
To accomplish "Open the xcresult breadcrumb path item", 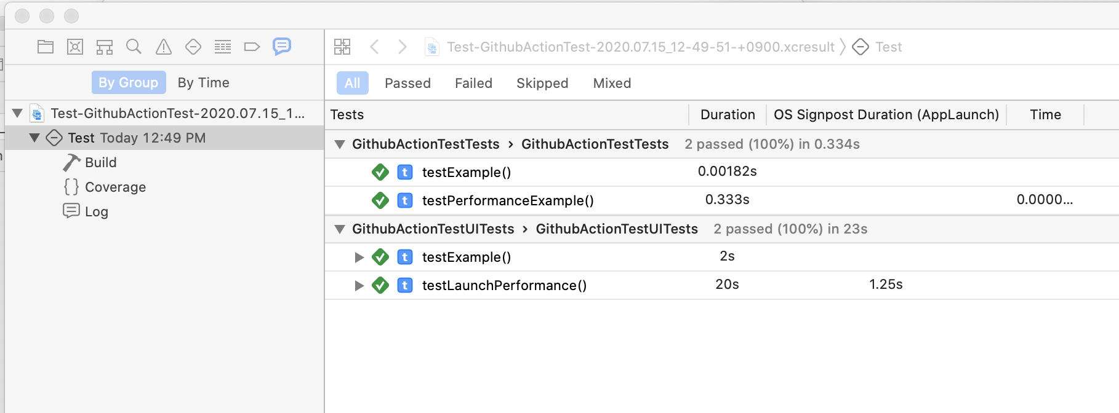I will point(641,47).
